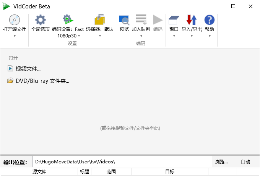Click the 加入队列 list icon

tap(141, 20)
